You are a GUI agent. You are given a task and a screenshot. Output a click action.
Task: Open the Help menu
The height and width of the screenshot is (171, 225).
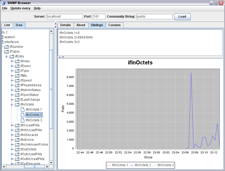37,8
